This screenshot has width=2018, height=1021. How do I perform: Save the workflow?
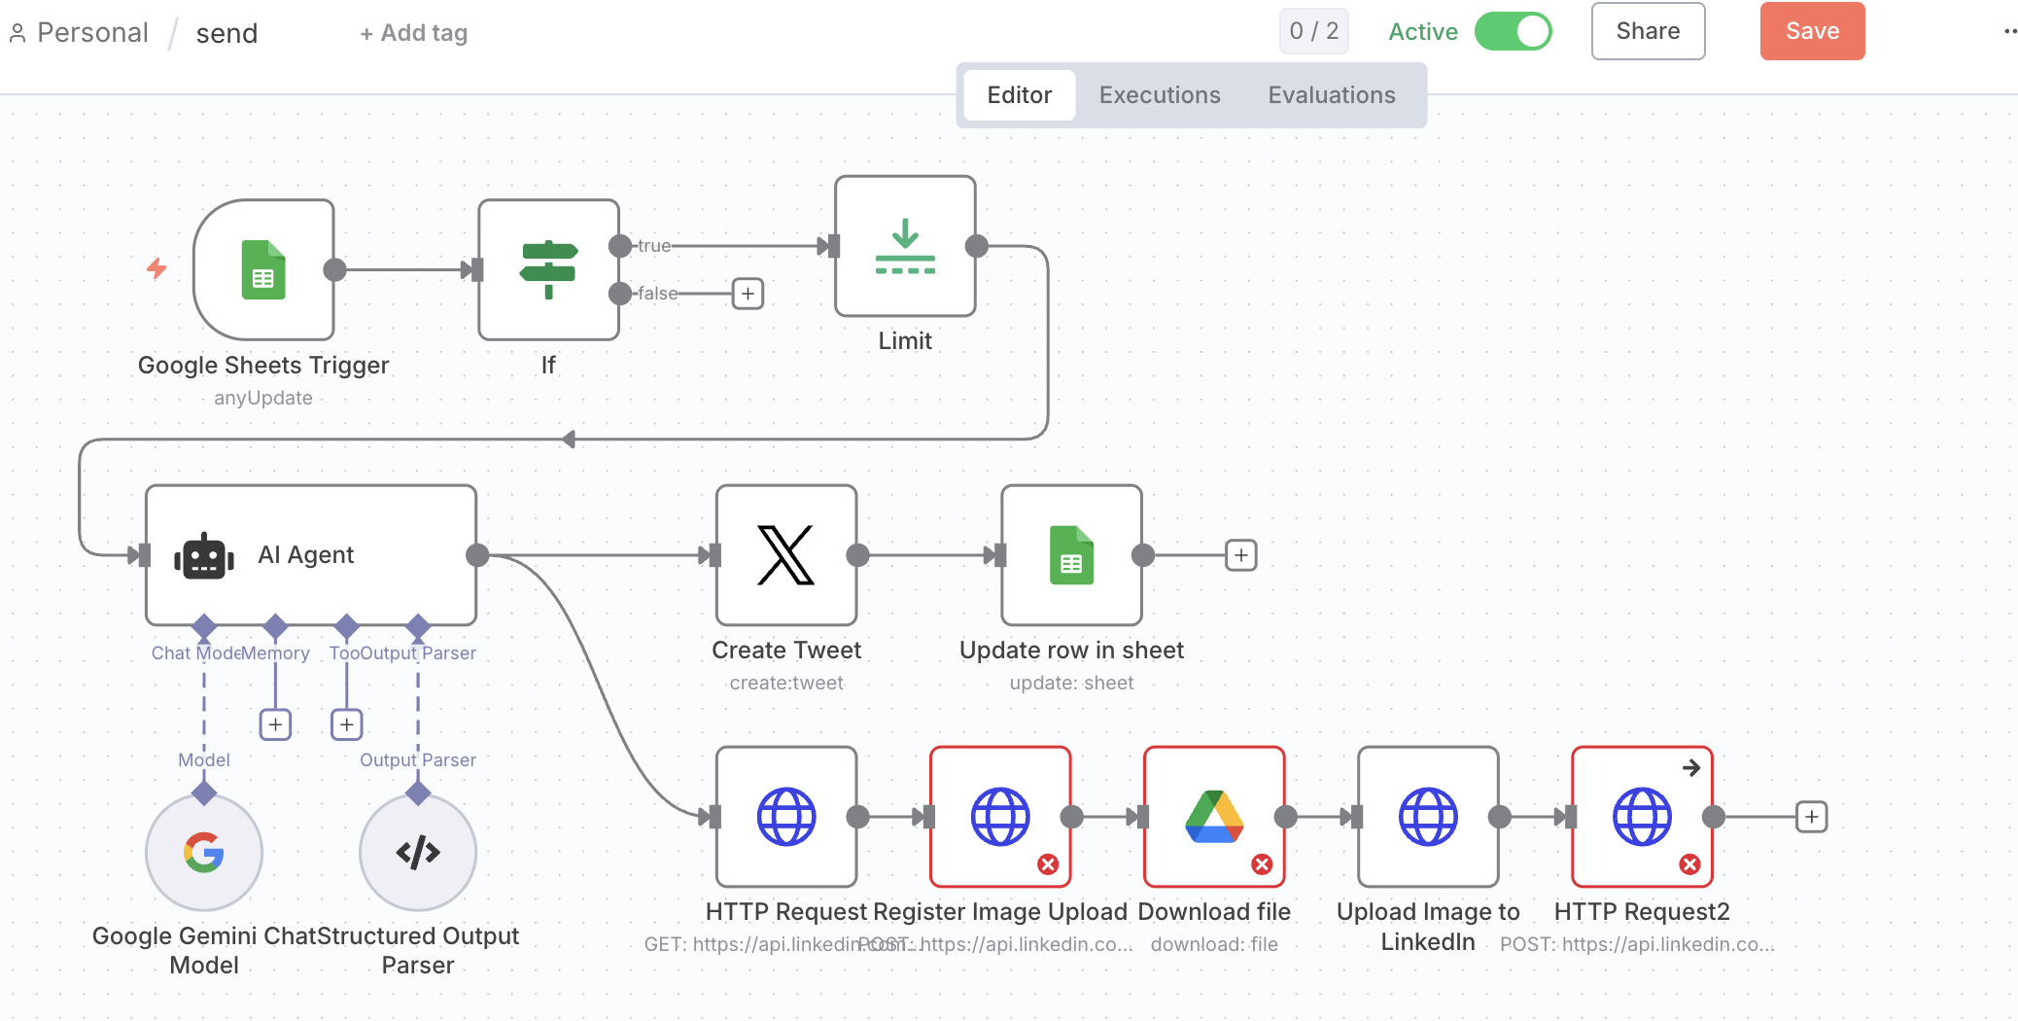(x=1813, y=31)
